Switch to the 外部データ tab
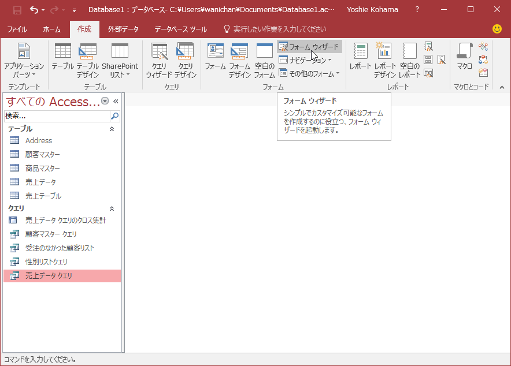511x366 pixels. pos(123,29)
